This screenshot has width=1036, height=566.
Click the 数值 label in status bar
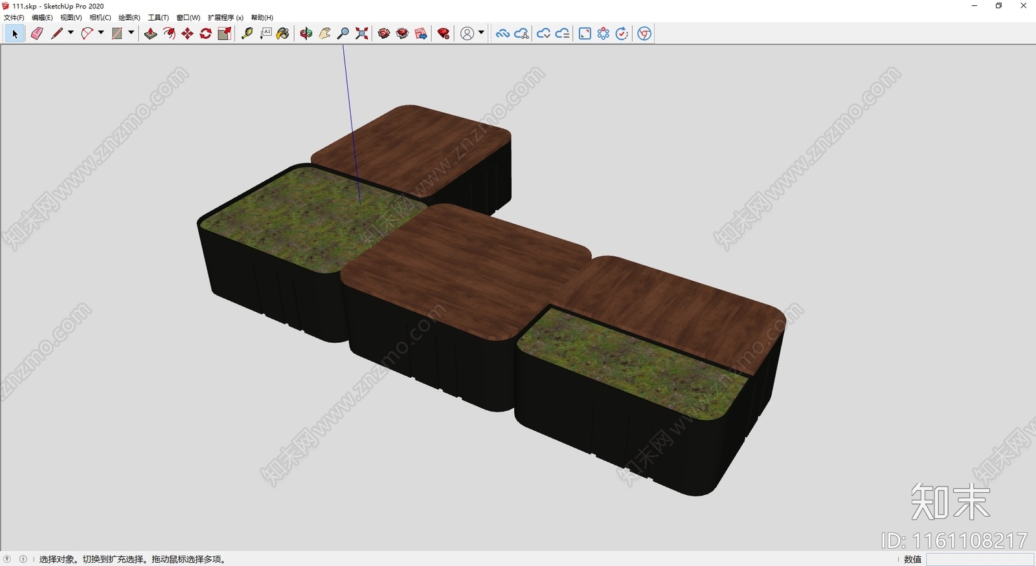click(x=913, y=559)
